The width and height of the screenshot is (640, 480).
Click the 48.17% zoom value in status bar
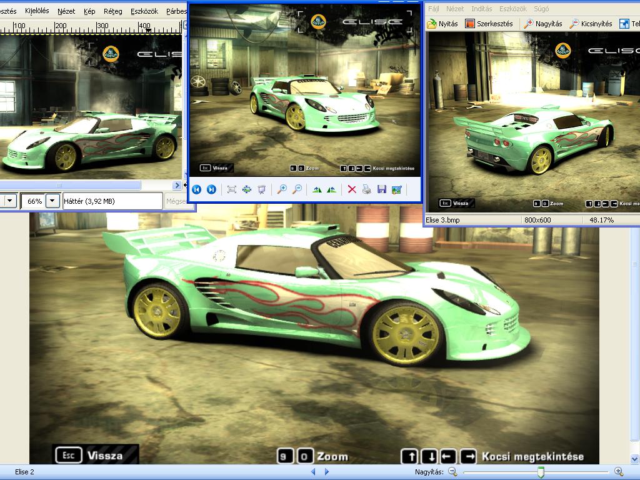[x=601, y=220]
